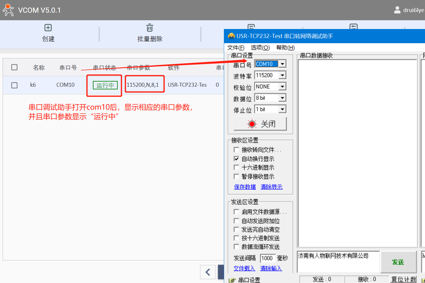Click the k6 name cell
Image resolution: width=425 pixels, height=283 pixels.
(x=33, y=85)
